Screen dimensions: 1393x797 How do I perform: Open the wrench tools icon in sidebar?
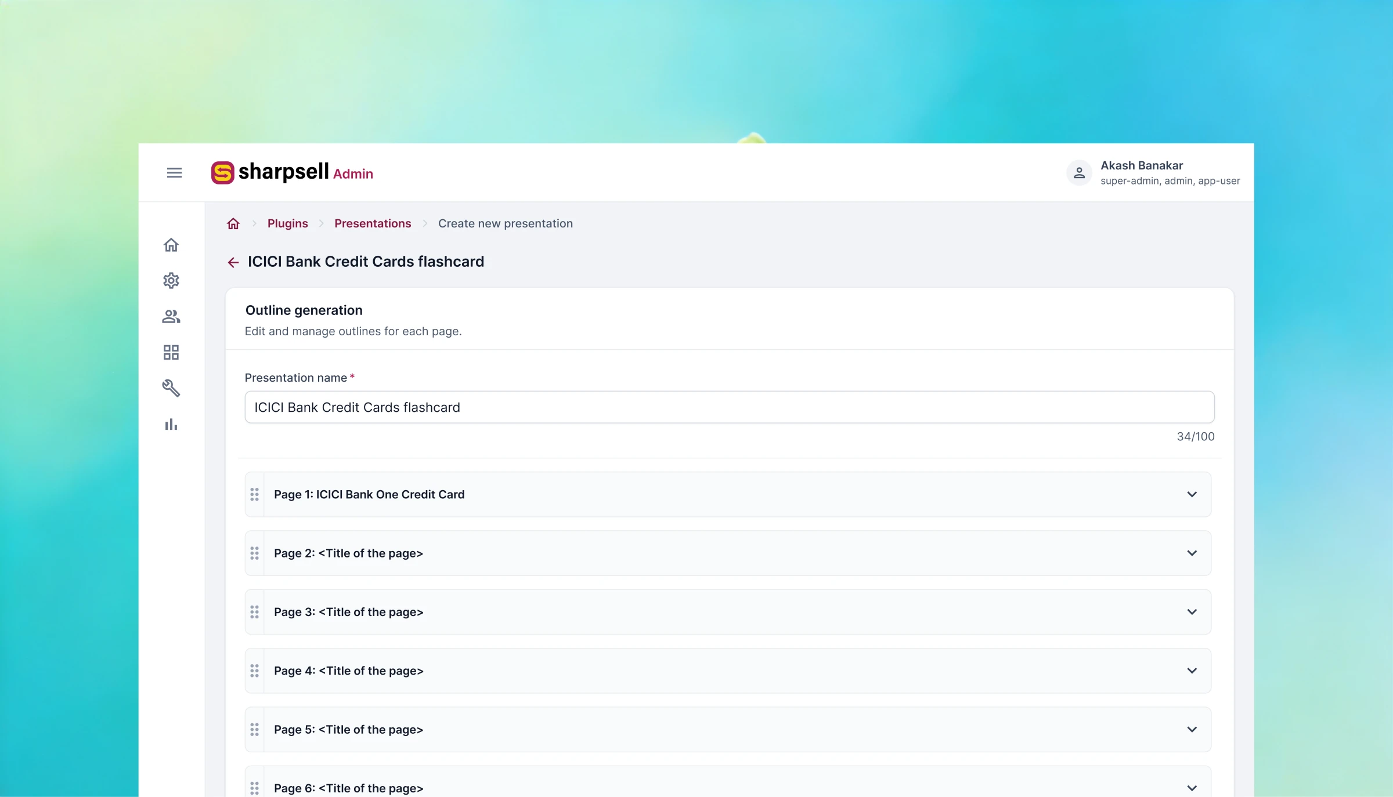(171, 388)
